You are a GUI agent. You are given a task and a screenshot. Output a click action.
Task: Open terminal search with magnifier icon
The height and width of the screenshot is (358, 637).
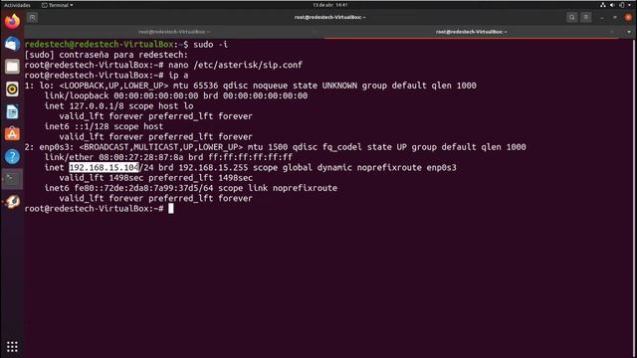[571, 18]
